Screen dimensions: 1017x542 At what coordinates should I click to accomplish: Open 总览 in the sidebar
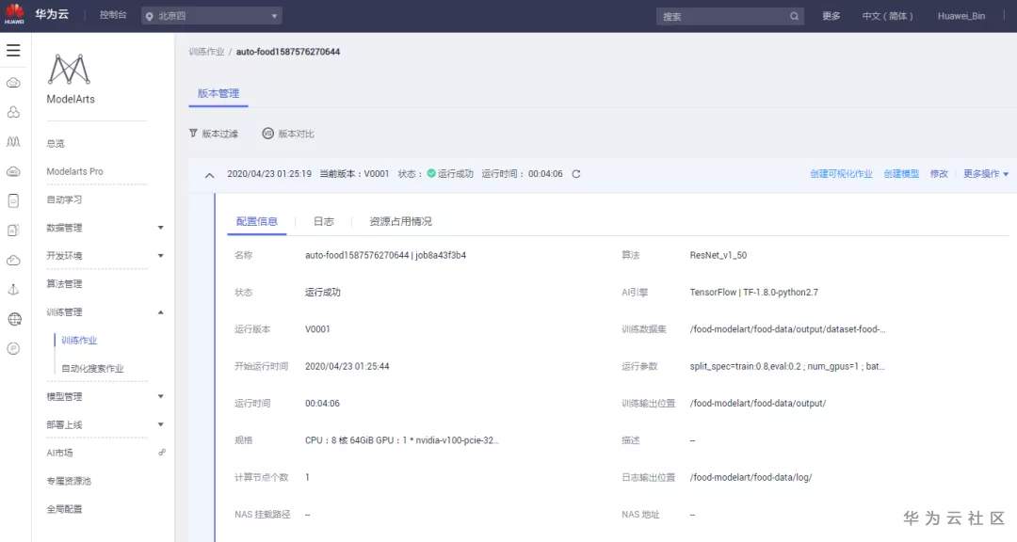56,143
